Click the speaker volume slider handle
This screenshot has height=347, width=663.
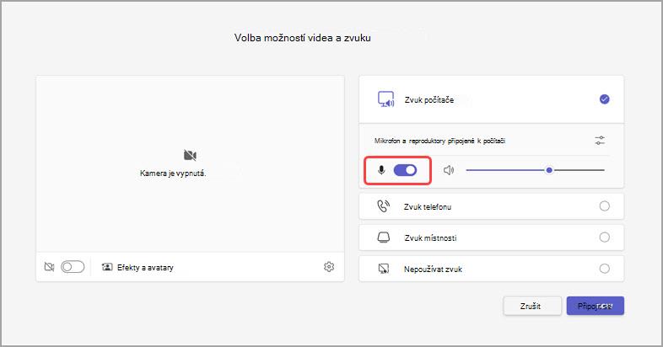[549, 170]
